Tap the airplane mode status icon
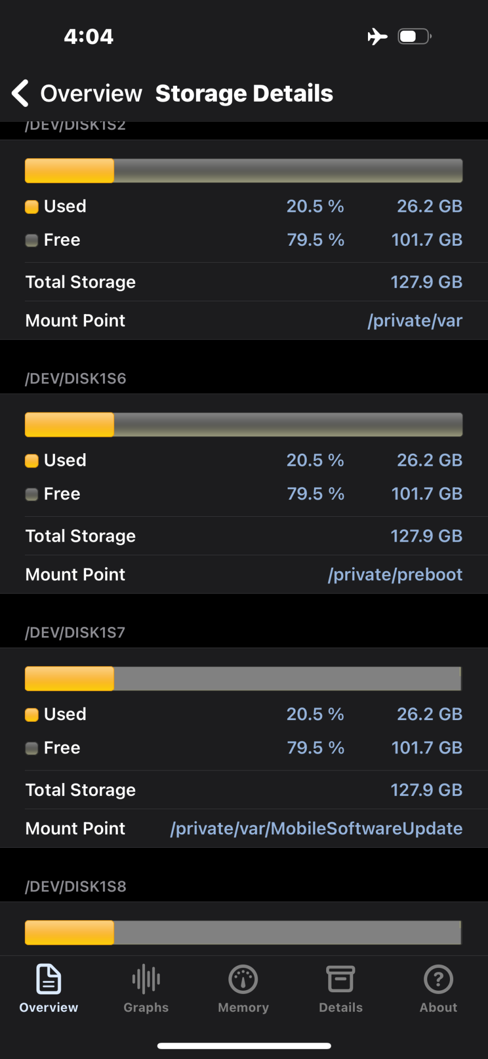Image resolution: width=488 pixels, height=1059 pixels. [377, 37]
